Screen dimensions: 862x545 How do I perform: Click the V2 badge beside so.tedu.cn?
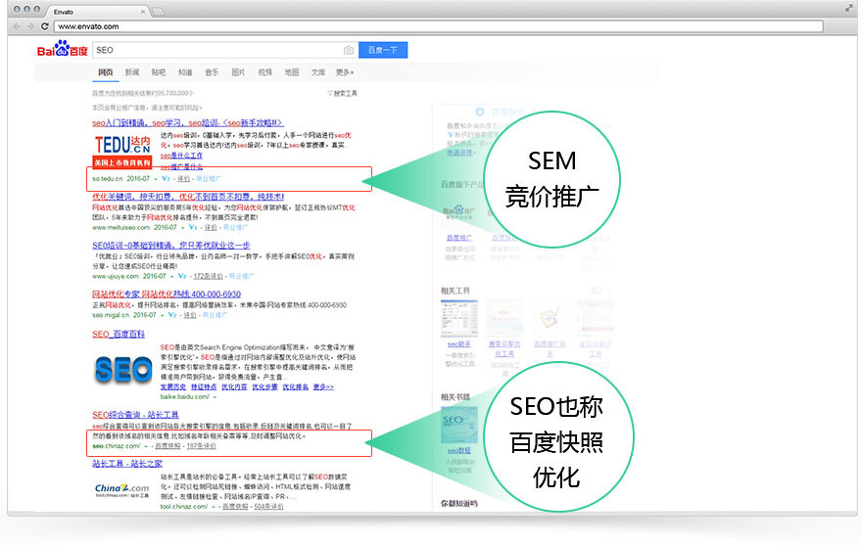click(166, 178)
